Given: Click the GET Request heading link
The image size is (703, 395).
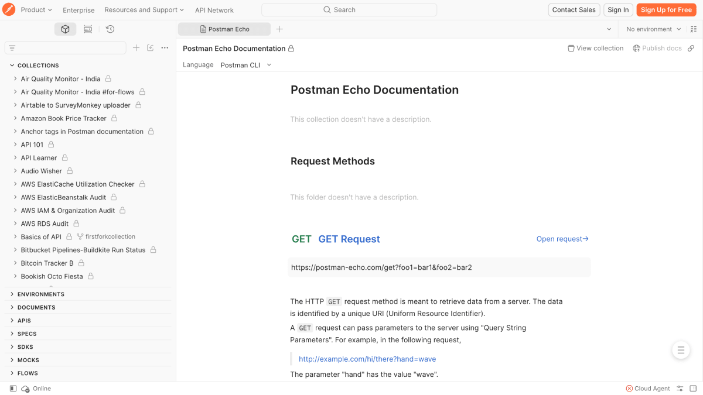Looking at the screenshot, I should tap(349, 239).
